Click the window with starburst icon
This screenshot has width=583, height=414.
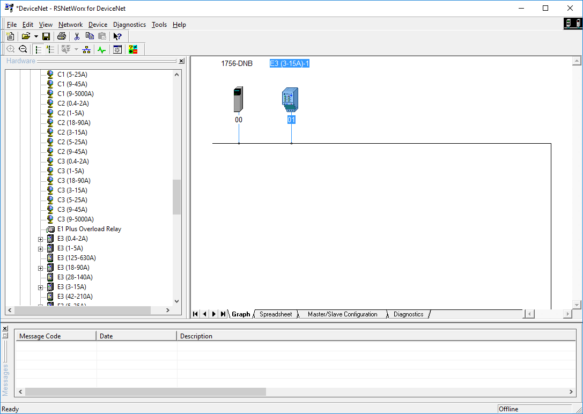[x=117, y=49]
